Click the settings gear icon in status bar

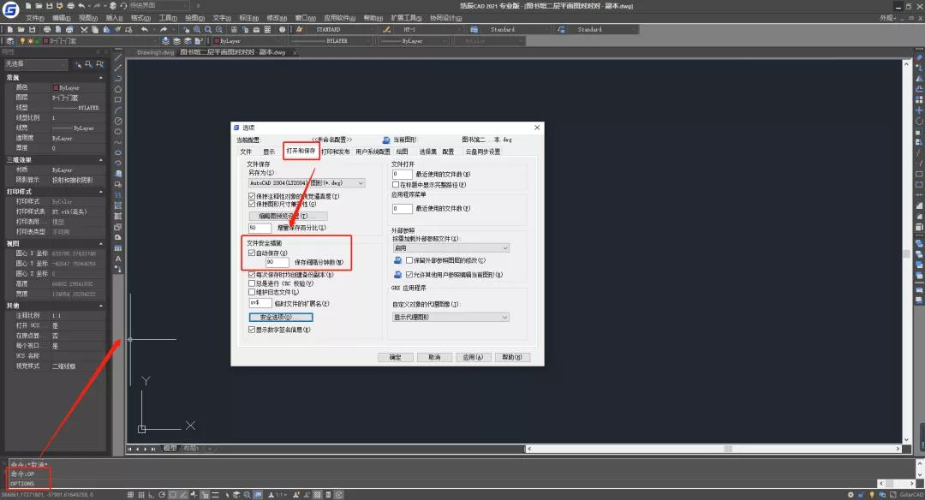click(x=850, y=495)
